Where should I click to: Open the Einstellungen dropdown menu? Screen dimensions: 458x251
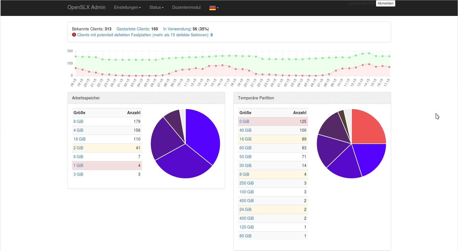pyautogui.click(x=127, y=8)
